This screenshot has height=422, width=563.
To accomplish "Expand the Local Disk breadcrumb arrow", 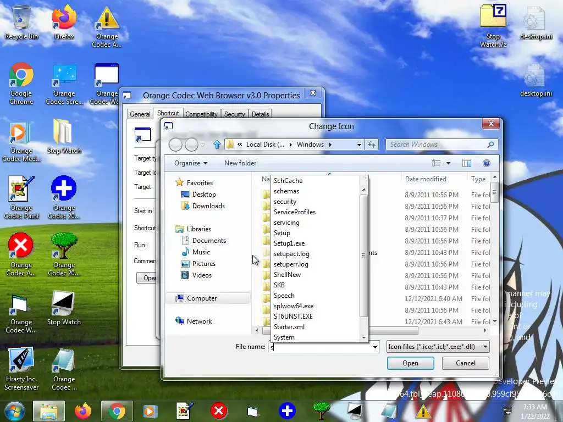I will (x=290, y=145).
